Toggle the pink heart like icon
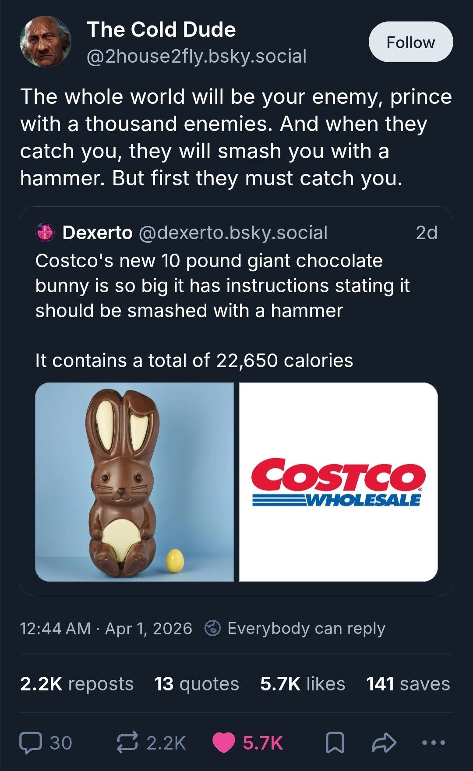This screenshot has width=473, height=771. (x=224, y=743)
